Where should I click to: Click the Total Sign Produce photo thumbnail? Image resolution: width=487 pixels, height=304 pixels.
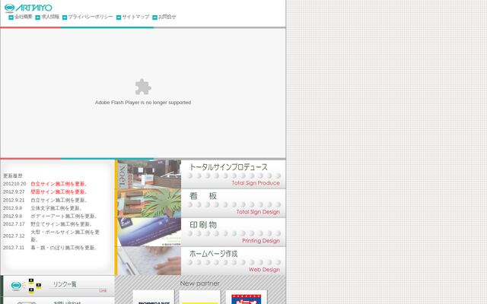coord(149,174)
